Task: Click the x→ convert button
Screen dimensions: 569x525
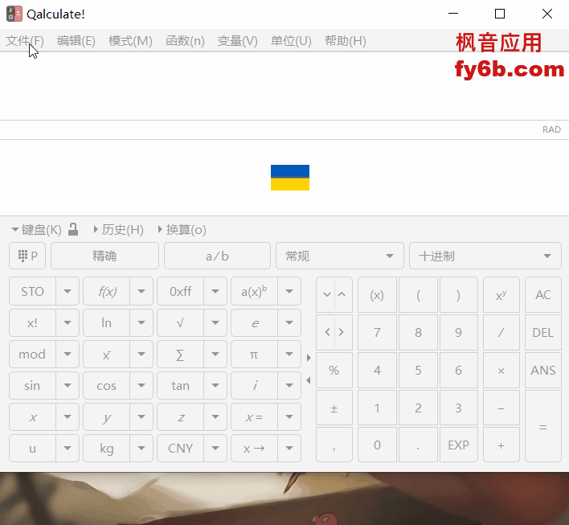Action: pos(255,448)
